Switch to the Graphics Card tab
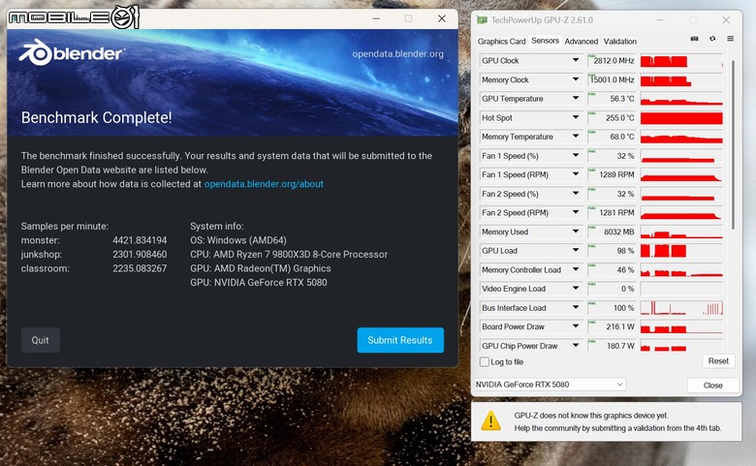 (x=501, y=42)
